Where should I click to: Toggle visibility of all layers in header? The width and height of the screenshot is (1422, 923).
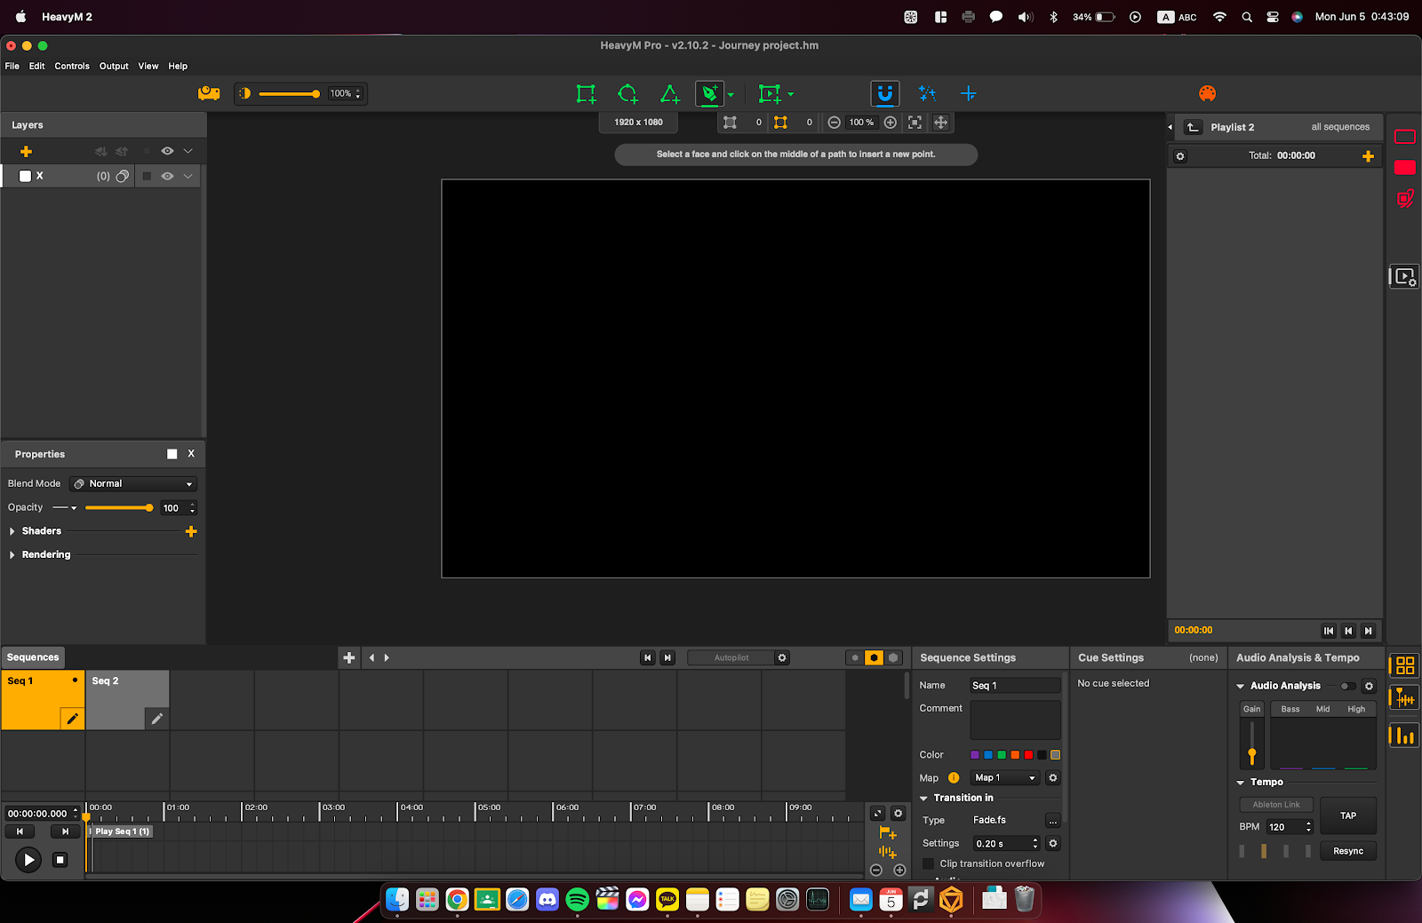tap(167, 151)
